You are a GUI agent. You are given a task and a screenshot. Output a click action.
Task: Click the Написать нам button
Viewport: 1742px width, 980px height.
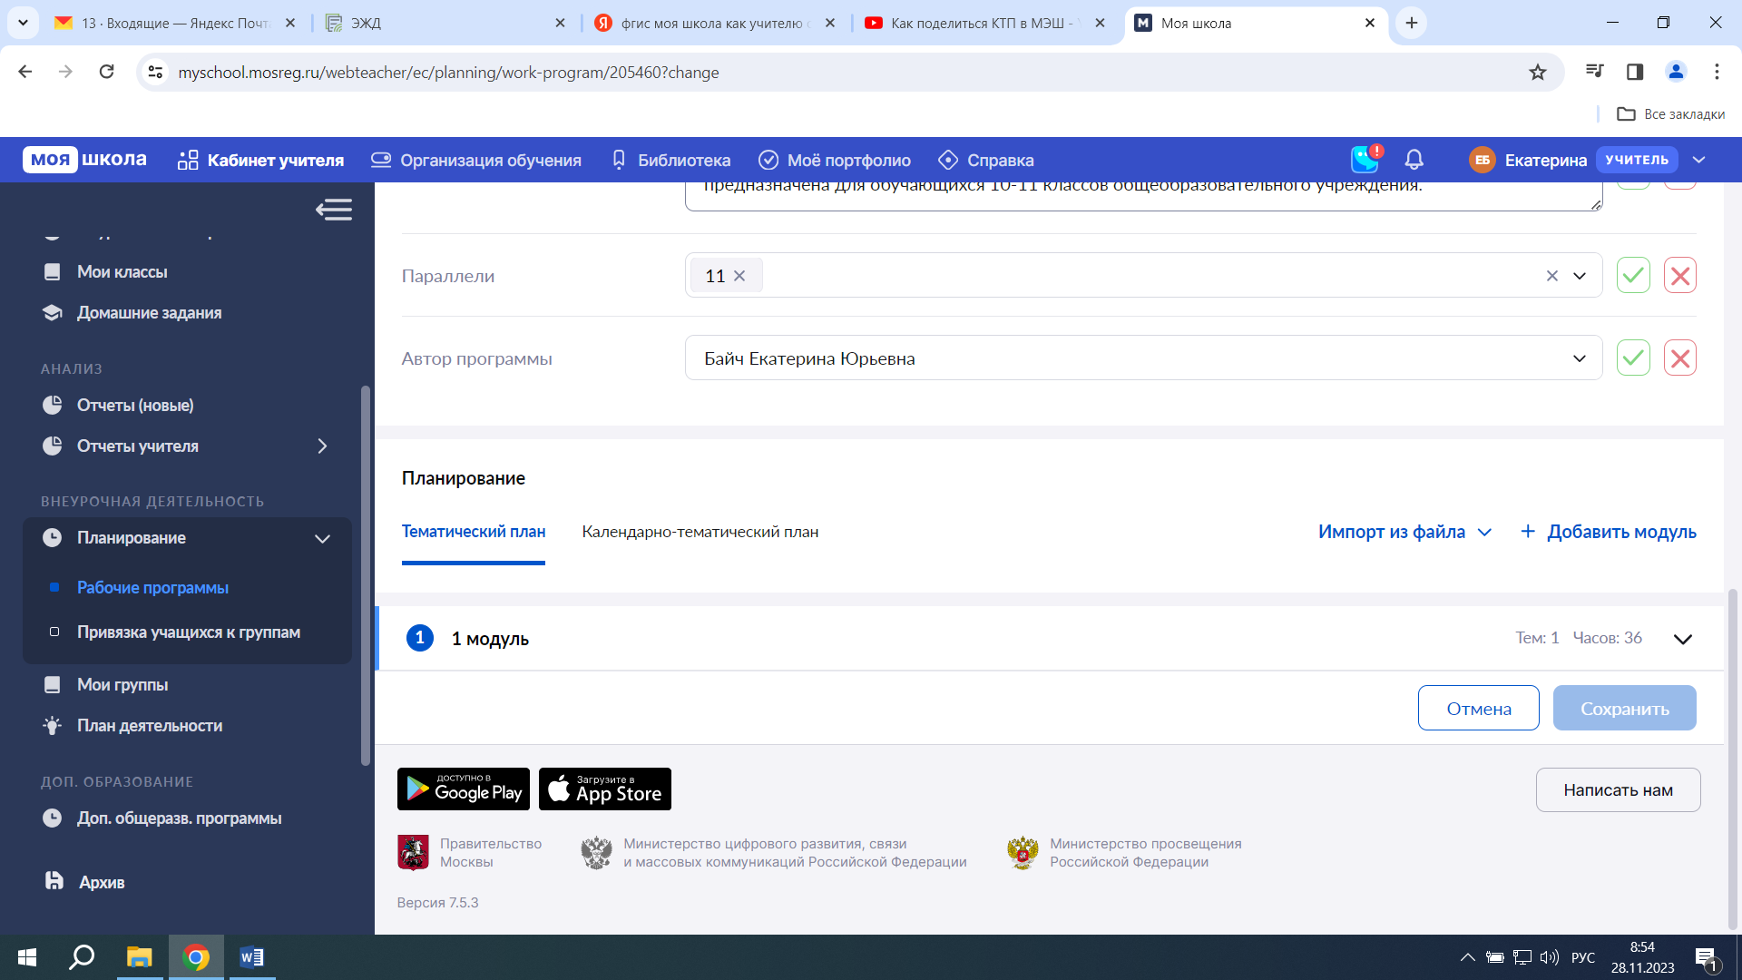(1618, 789)
